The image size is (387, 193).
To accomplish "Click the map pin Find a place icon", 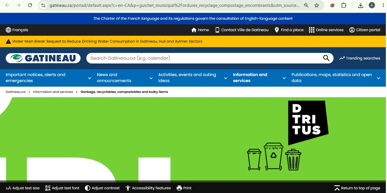I will [277, 30].
